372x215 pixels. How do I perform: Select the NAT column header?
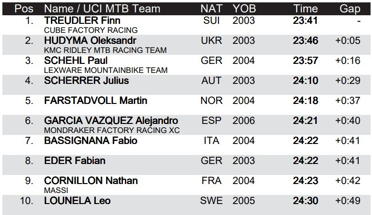[x=211, y=9]
